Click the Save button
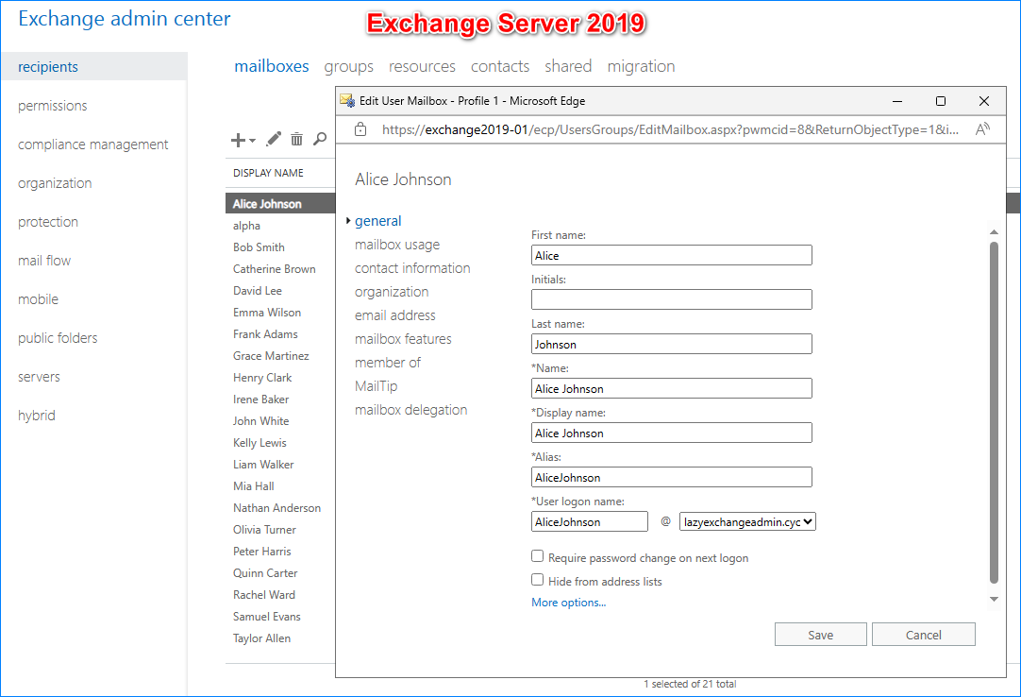This screenshot has width=1021, height=697. pos(820,635)
